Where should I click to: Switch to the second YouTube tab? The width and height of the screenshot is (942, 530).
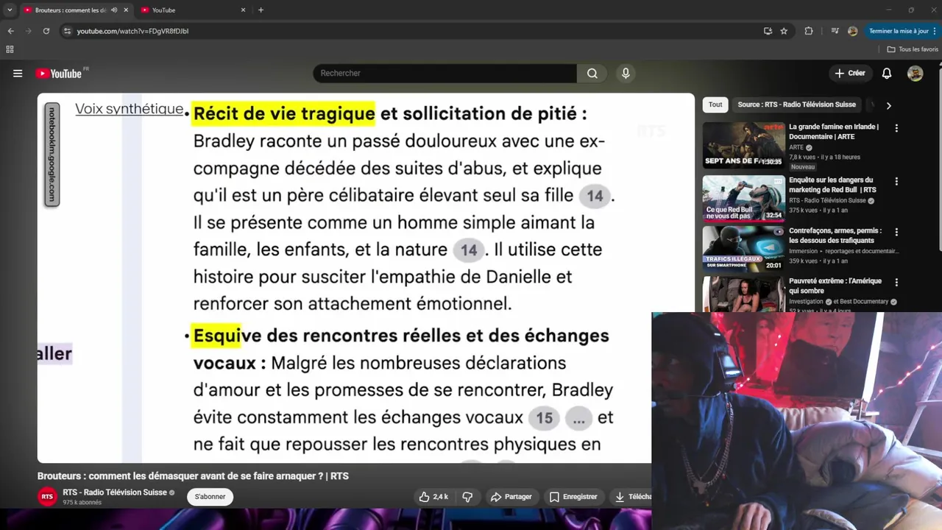click(x=193, y=10)
